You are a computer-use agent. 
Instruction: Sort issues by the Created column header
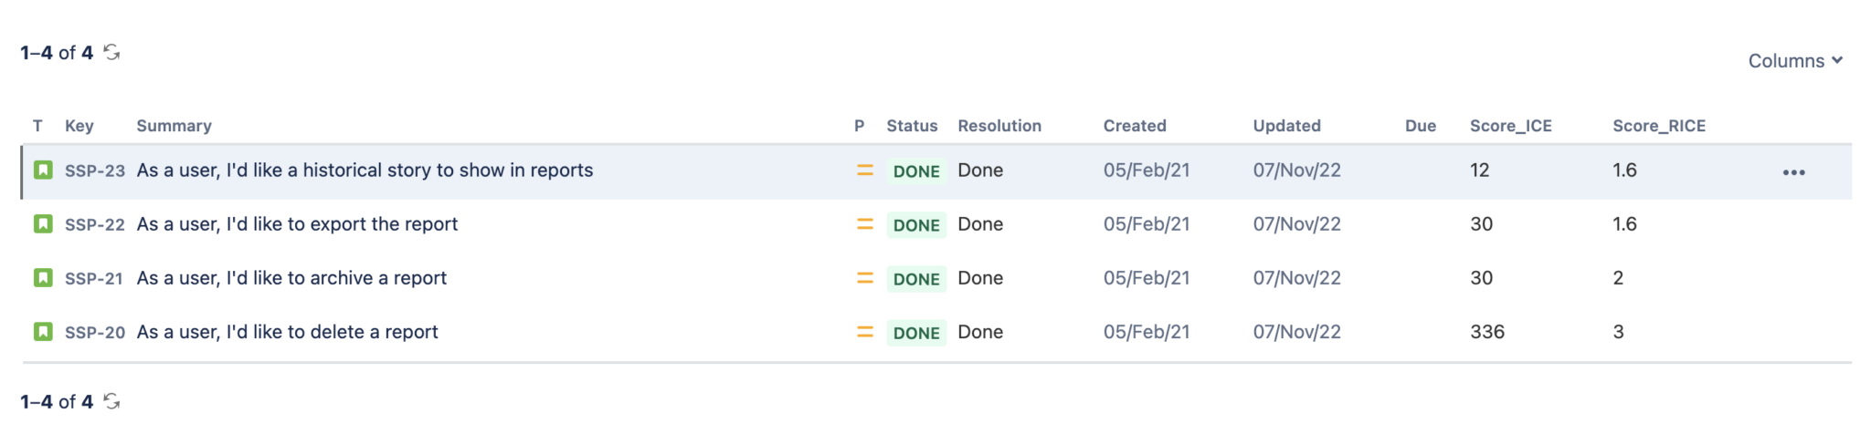1134,126
